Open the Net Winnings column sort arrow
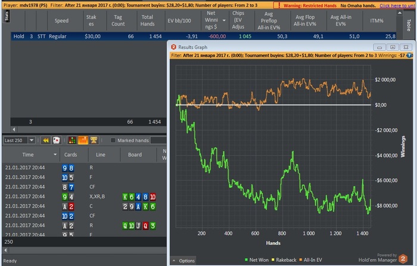The height and width of the screenshot is (266, 417). tap(224, 20)
